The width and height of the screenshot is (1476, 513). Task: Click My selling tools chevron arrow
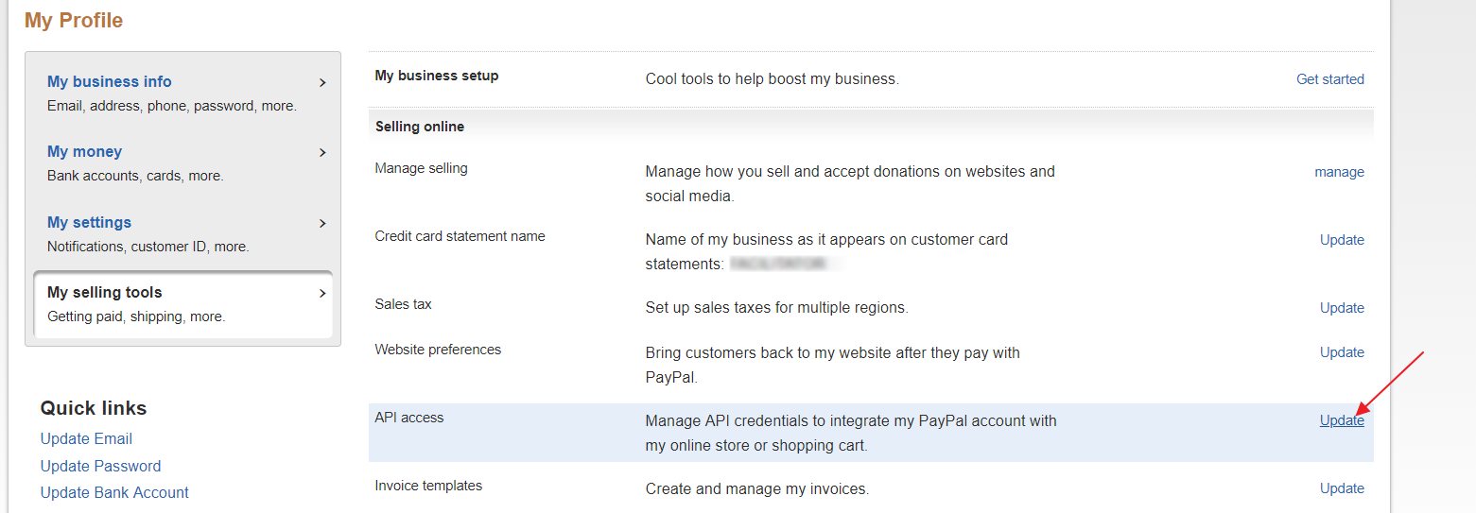coord(322,293)
